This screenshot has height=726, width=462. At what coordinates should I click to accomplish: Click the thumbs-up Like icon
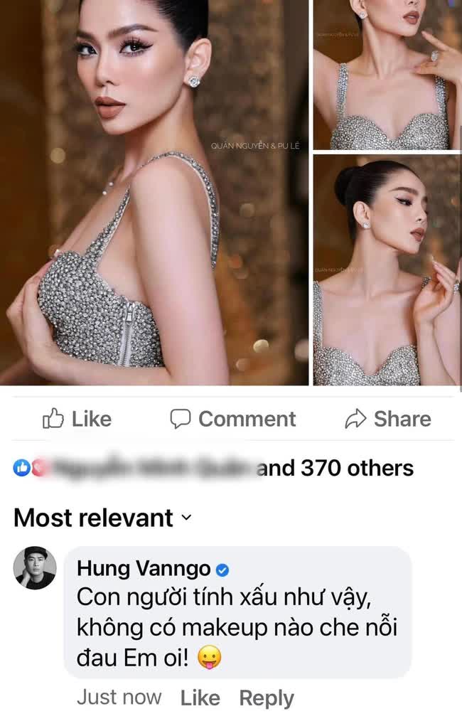coord(53,419)
